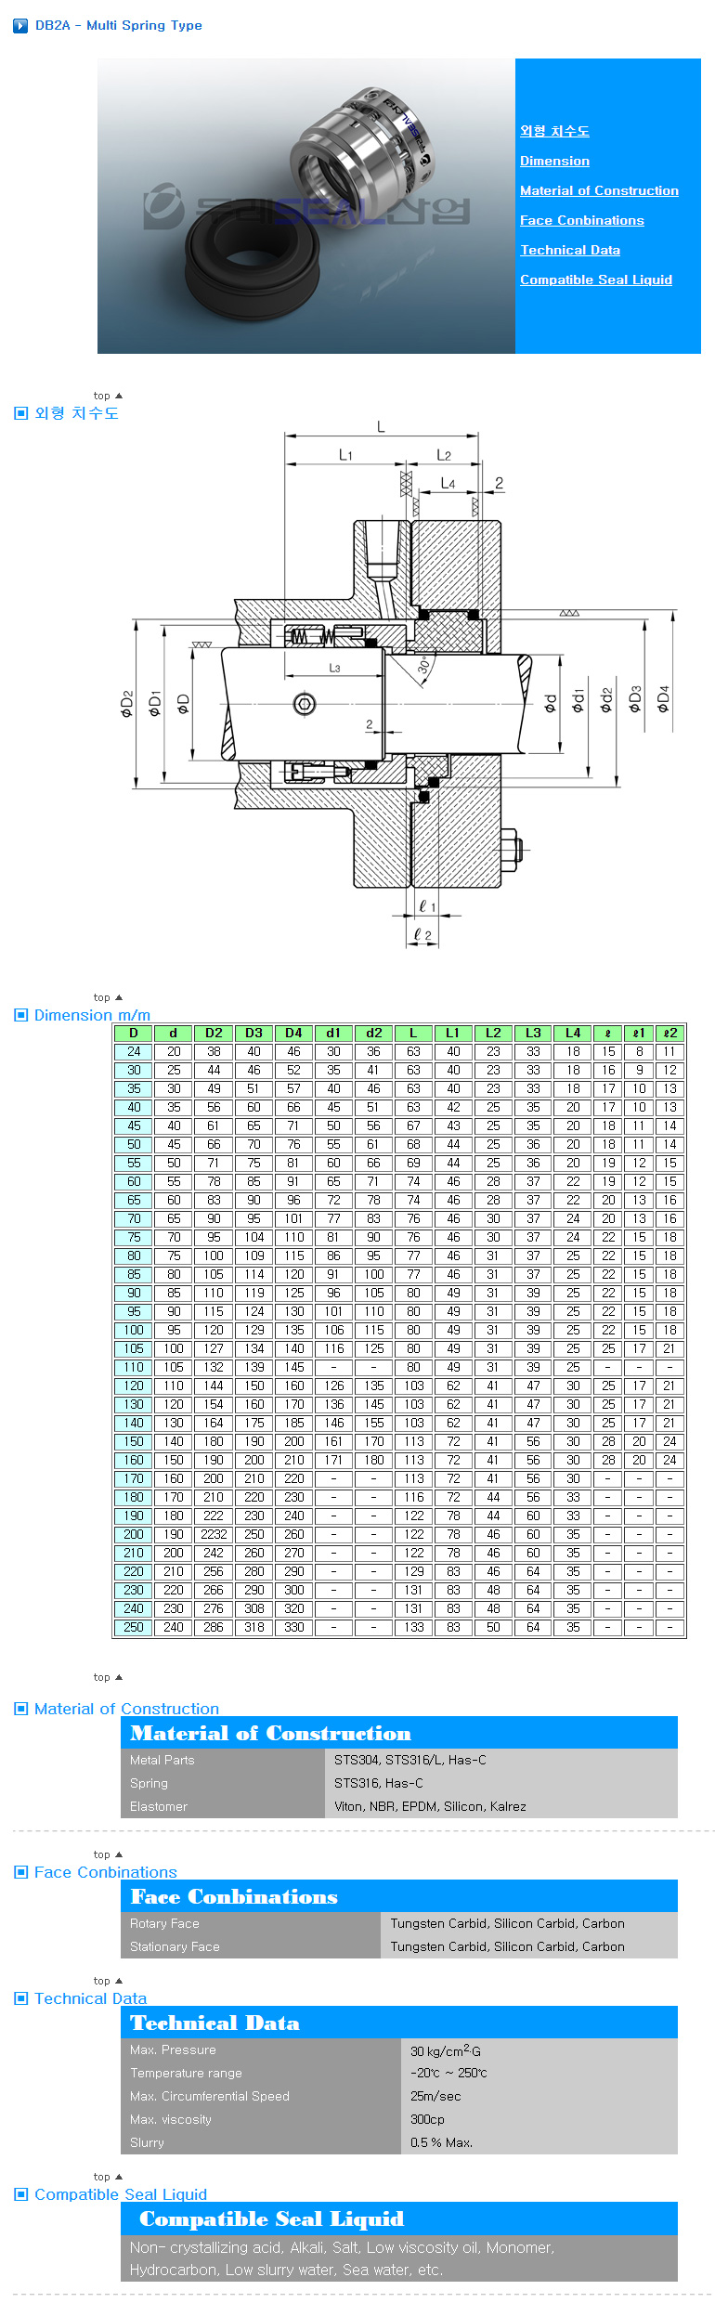The image size is (715, 2303).
Task: Click the Elastomer row label
Action: point(159,1806)
